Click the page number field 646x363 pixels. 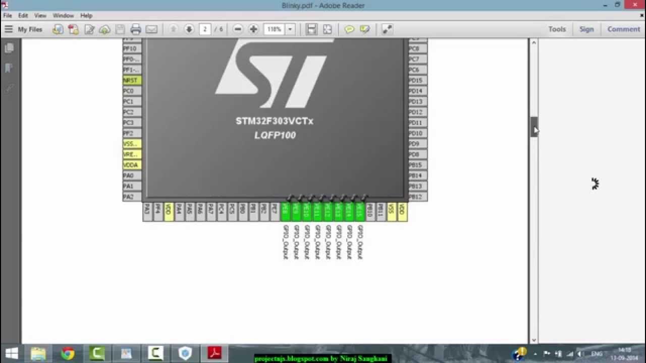pos(205,29)
